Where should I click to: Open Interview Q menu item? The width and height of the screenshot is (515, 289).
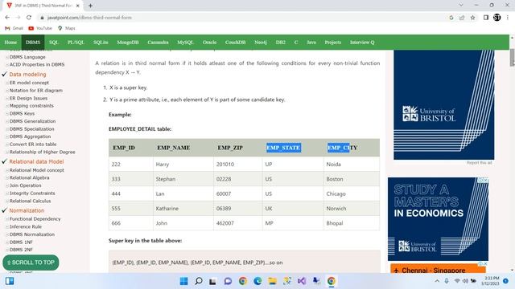coord(362,43)
